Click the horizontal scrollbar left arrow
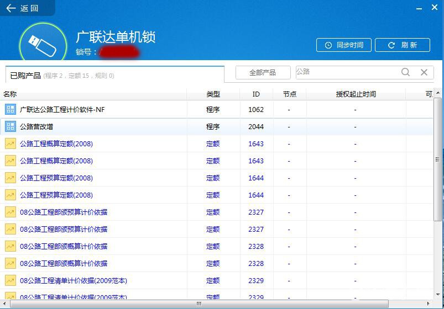 click(x=4, y=303)
